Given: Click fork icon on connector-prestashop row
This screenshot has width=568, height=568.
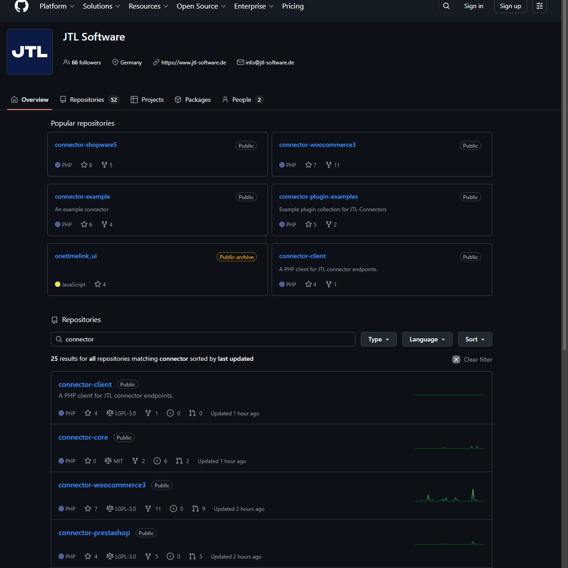Looking at the screenshot, I should click(x=148, y=556).
